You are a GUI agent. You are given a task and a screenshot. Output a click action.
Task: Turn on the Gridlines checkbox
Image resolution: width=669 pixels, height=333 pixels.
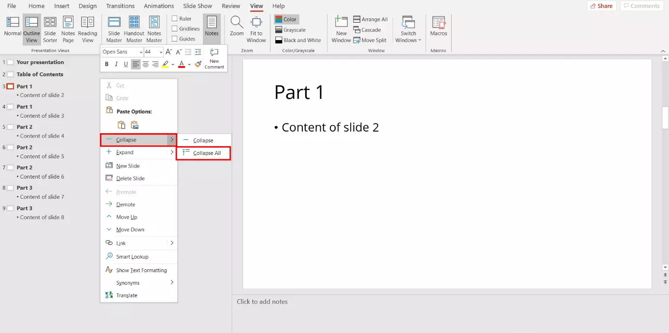(x=175, y=29)
